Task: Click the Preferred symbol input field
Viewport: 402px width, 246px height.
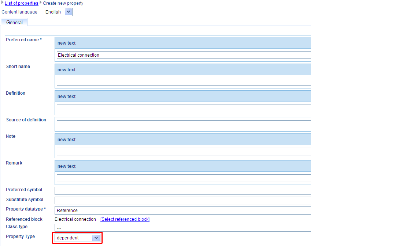Action: (x=183, y=191)
